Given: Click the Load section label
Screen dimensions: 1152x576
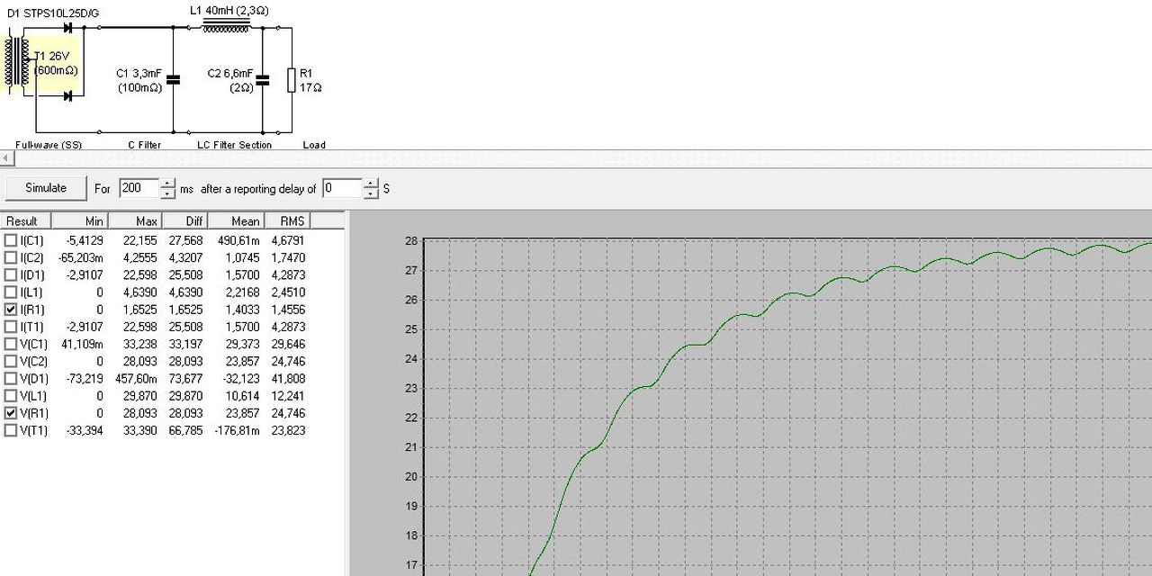Looking at the screenshot, I should 314,145.
